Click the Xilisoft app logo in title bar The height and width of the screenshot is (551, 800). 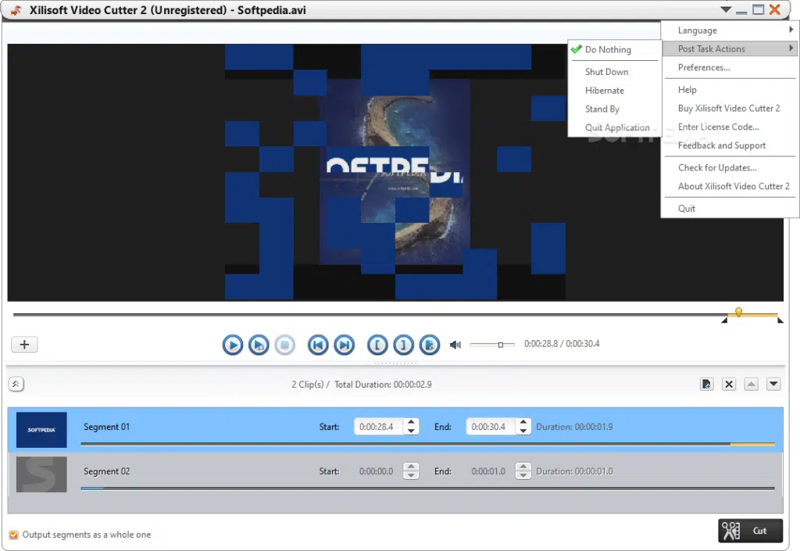pos(16,10)
